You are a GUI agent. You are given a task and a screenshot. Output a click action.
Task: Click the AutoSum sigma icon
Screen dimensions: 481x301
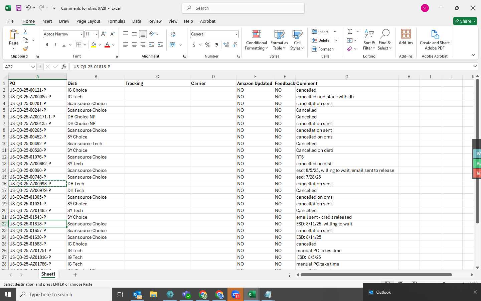coord(350,32)
